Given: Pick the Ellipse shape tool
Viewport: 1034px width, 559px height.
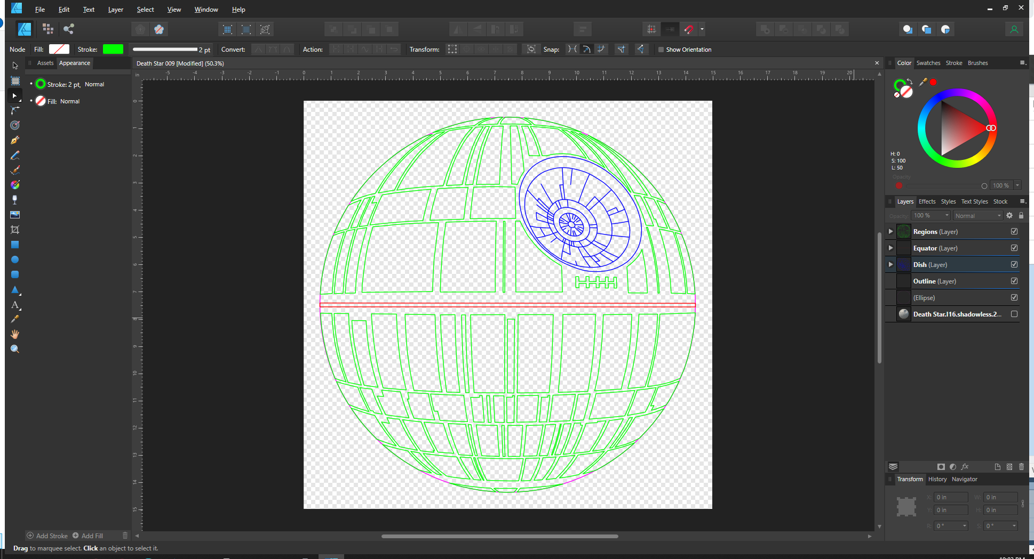Looking at the screenshot, I should click(x=15, y=260).
